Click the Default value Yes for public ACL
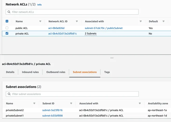This screenshot has height=122, width=171. coord(151,28)
